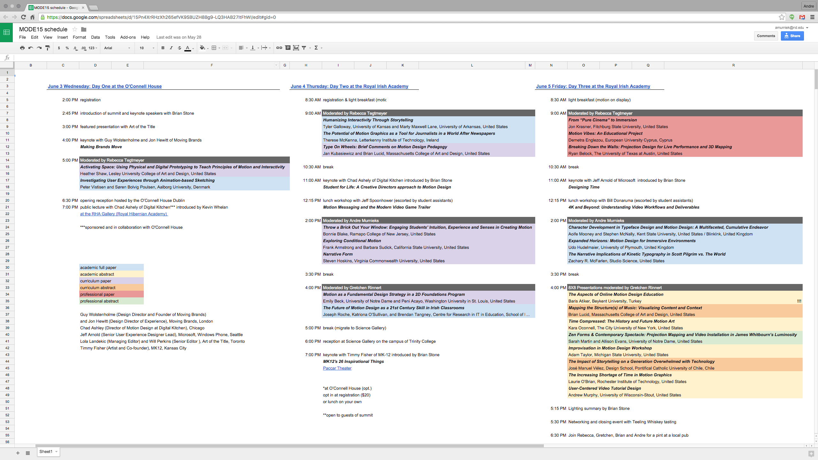Open the Add-ons menu
Image resolution: width=818 pixels, height=460 pixels.
pos(128,37)
